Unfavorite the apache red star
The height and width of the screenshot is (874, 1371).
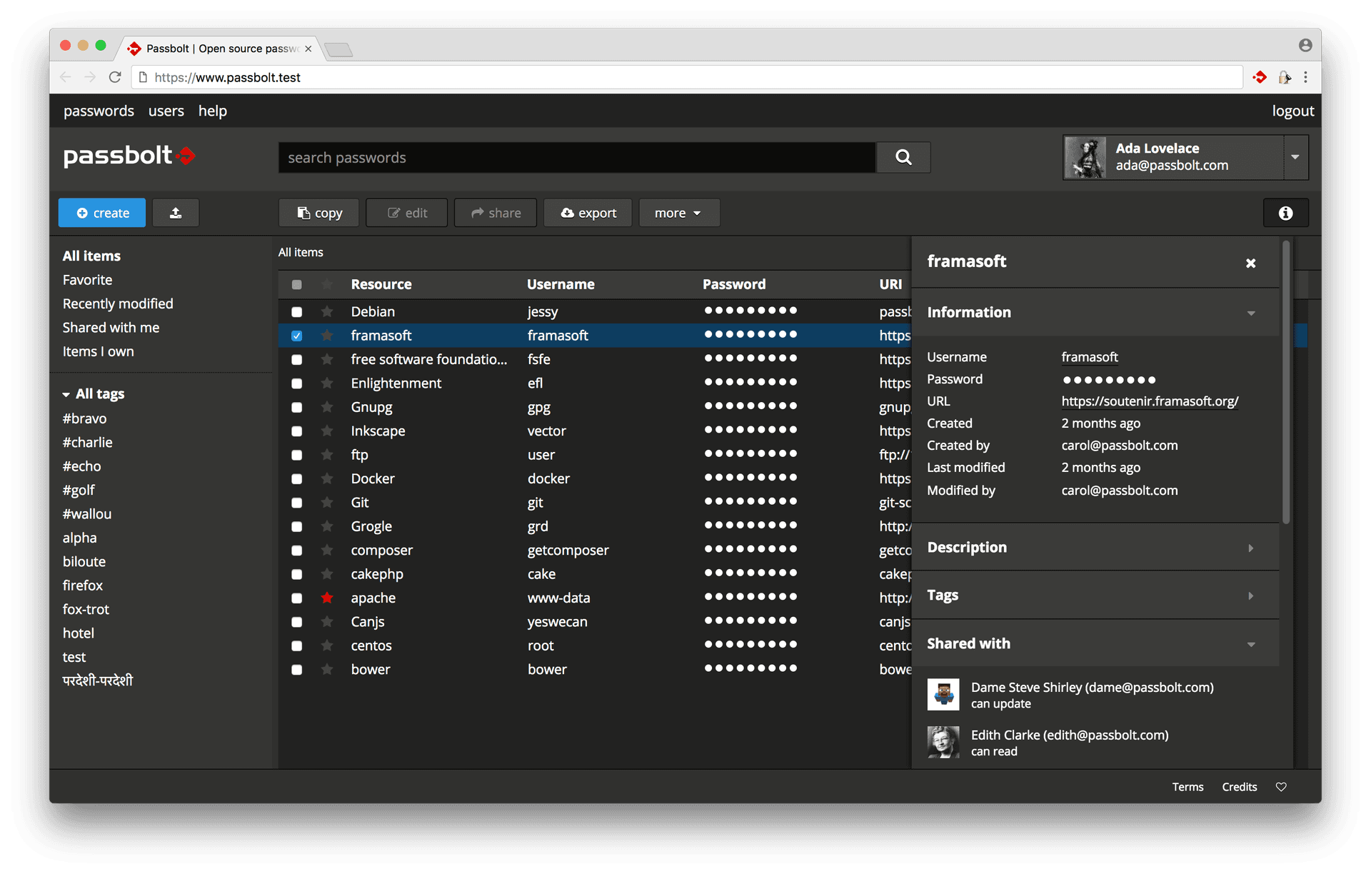(327, 598)
